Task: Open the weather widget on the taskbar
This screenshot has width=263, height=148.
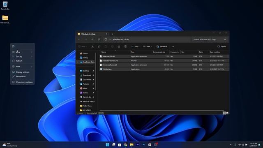Action: pos(10,145)
